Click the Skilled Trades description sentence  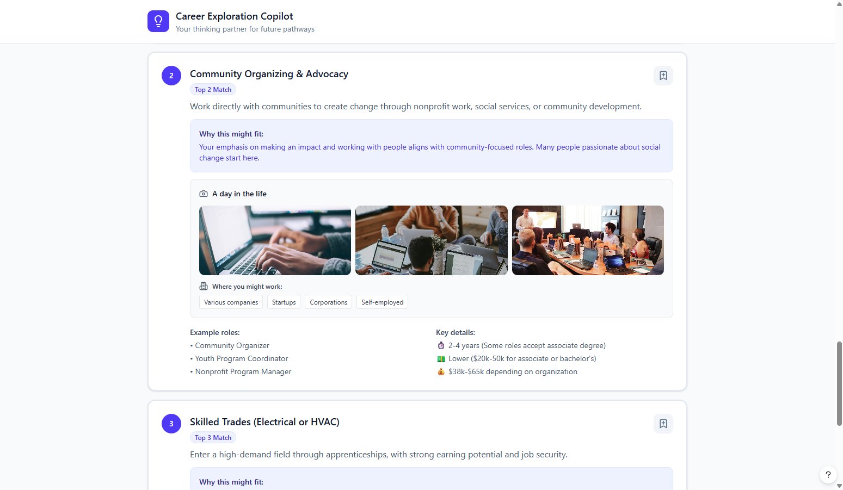(379, 454)
